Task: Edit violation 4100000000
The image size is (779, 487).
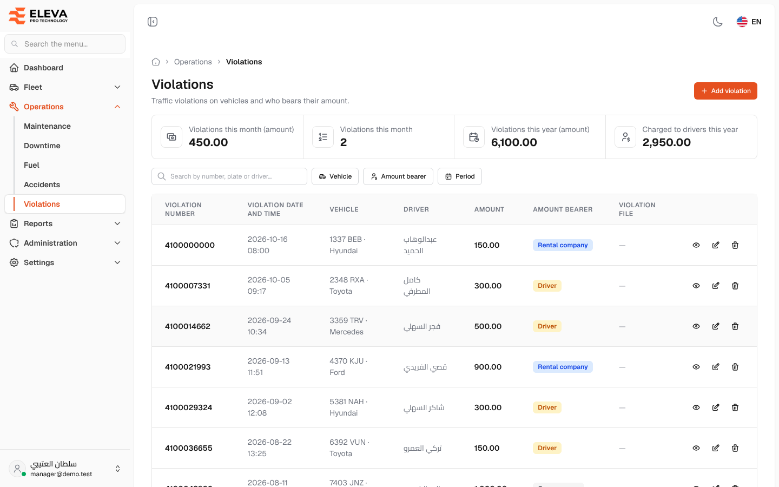Action: pos(716,245)
